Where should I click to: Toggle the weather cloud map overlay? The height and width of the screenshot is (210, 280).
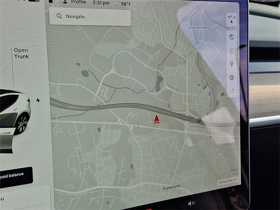231,91
